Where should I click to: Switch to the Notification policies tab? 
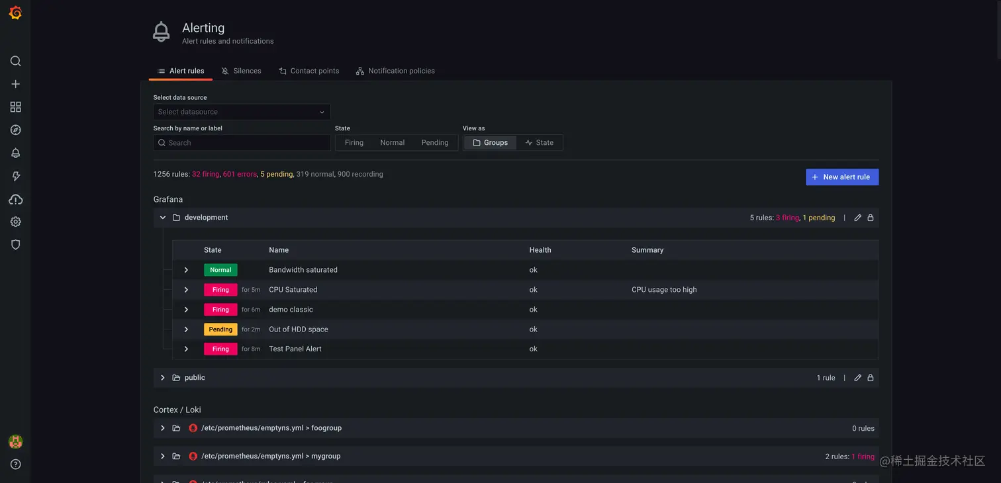tap(395, 71)
